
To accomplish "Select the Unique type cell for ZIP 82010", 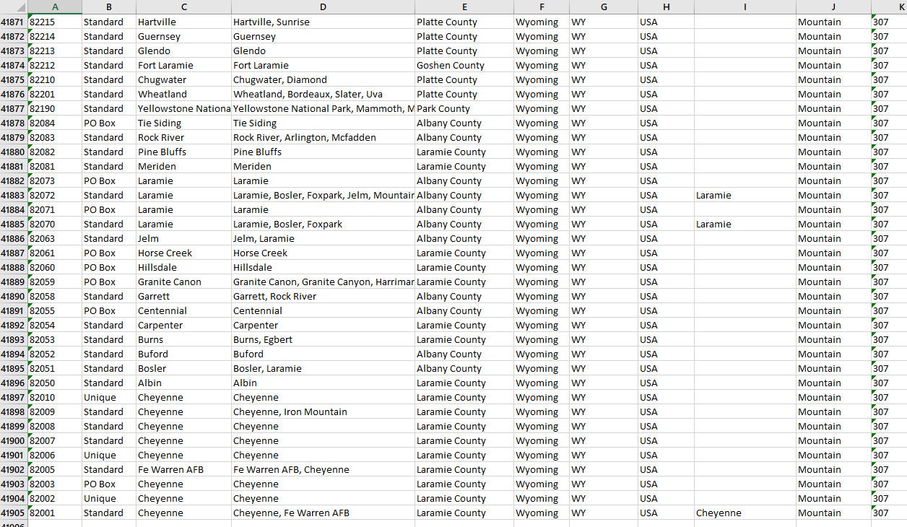I will pos(108,397).
